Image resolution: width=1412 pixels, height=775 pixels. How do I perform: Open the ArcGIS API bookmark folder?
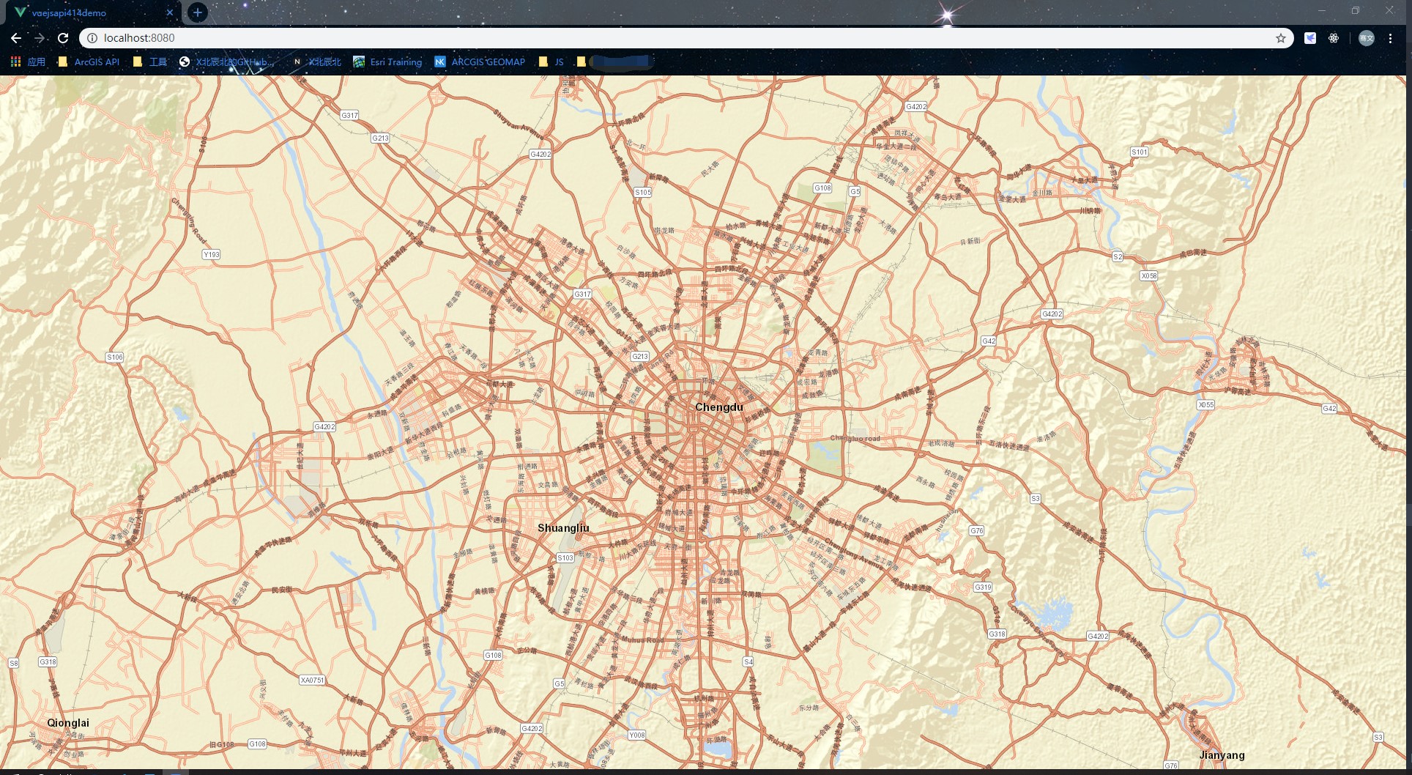click(x=89, y=62)
